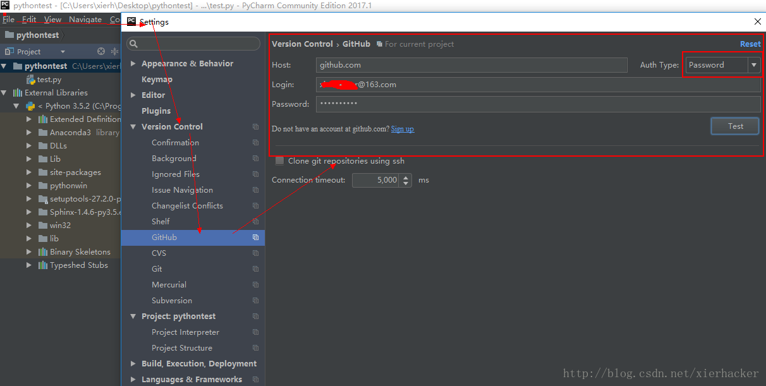
Task: Click the Host field with github.com
Action: [x=471, y=65]
